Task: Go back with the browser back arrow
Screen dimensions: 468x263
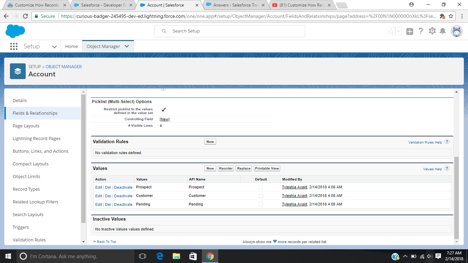Action: tap(6, 16)
